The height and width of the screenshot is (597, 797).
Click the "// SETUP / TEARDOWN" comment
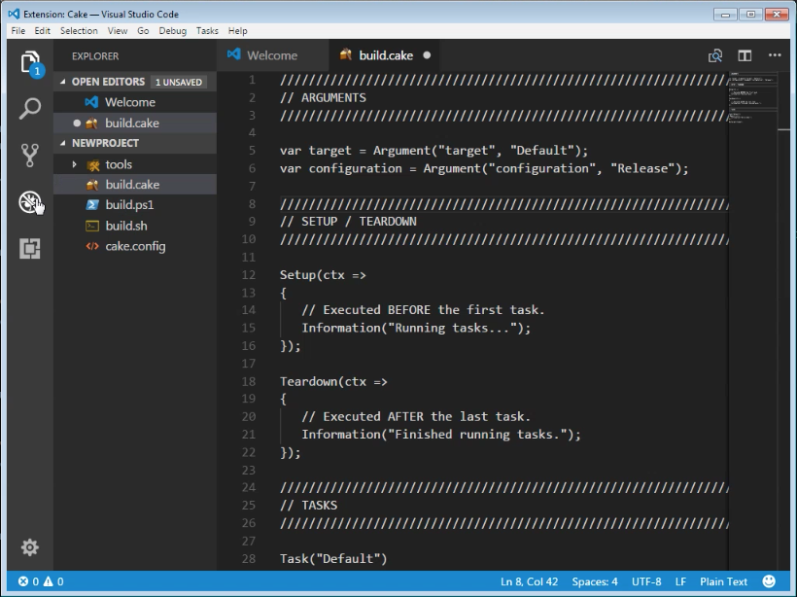[348, 222]
